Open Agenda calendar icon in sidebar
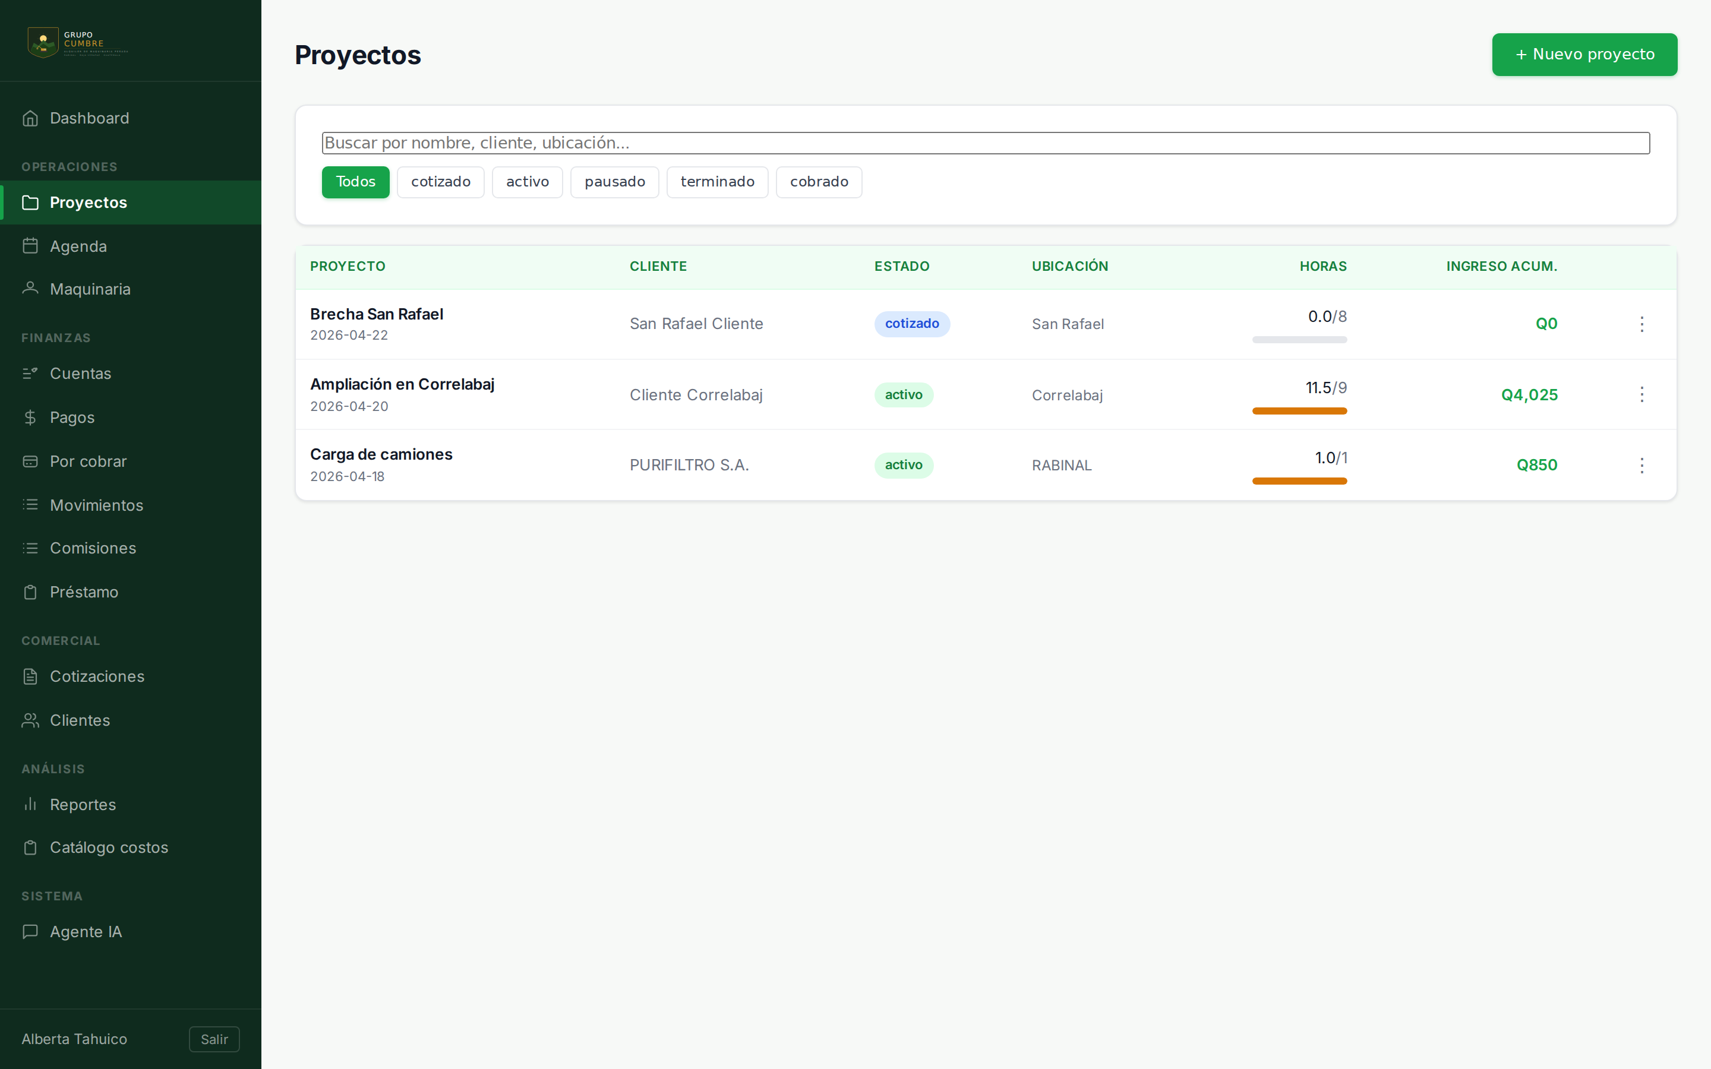Image resolution: width=1711 pixels, height=1069 pixels. point(30,246)
